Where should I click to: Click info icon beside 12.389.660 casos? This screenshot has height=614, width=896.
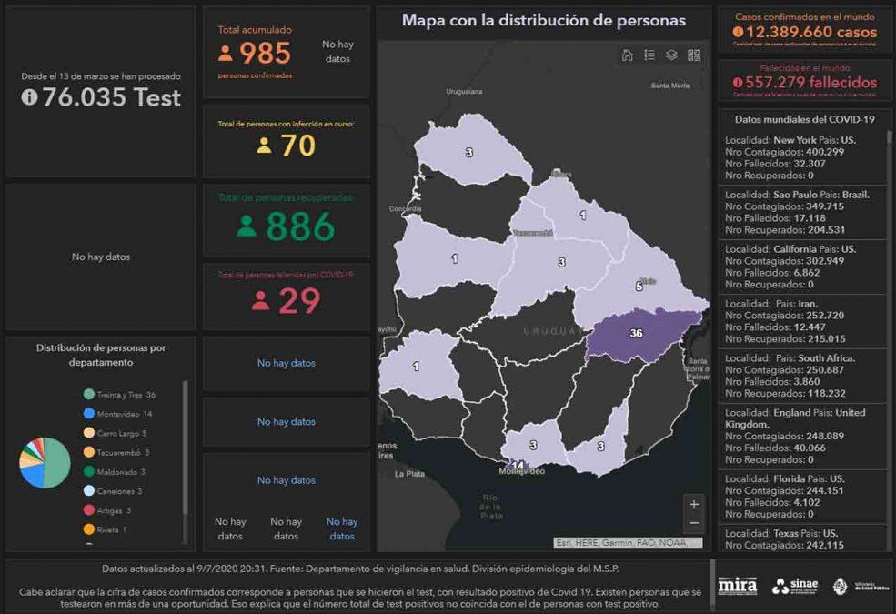738,32
